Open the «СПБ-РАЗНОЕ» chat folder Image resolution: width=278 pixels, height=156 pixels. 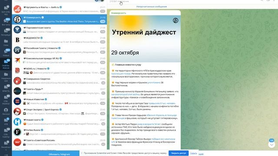click(x=6, y=100)
